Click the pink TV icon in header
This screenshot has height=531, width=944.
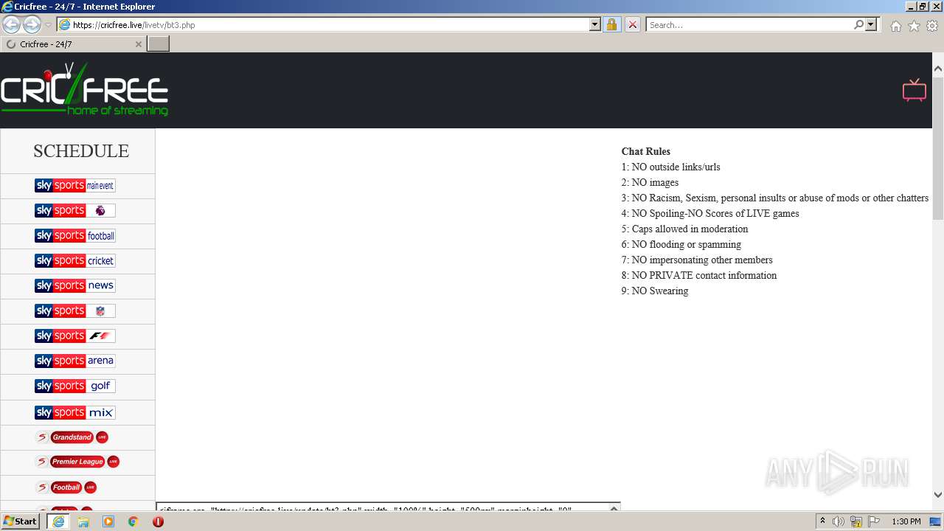(x=914, y=90)
